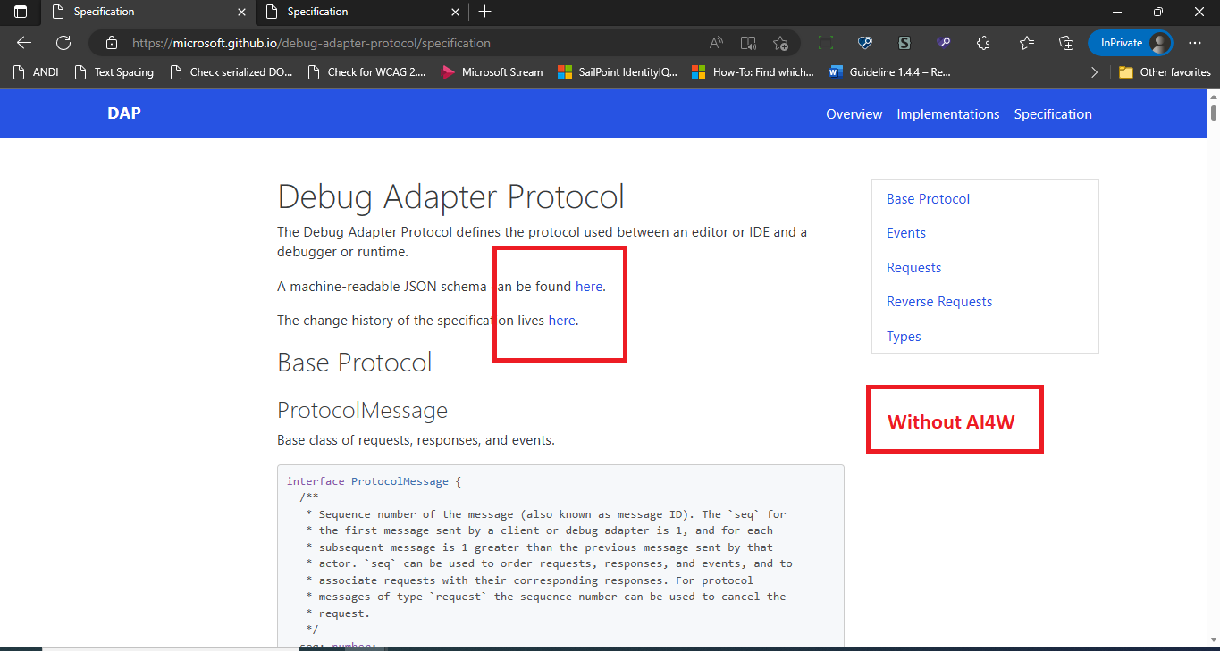The image size is (1220, 651).
Task: Open a new browser tab
Action: point(484,12)
